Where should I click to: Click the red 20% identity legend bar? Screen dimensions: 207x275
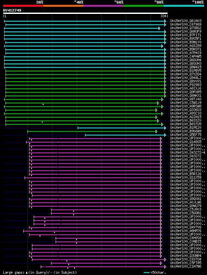(23, 6)
